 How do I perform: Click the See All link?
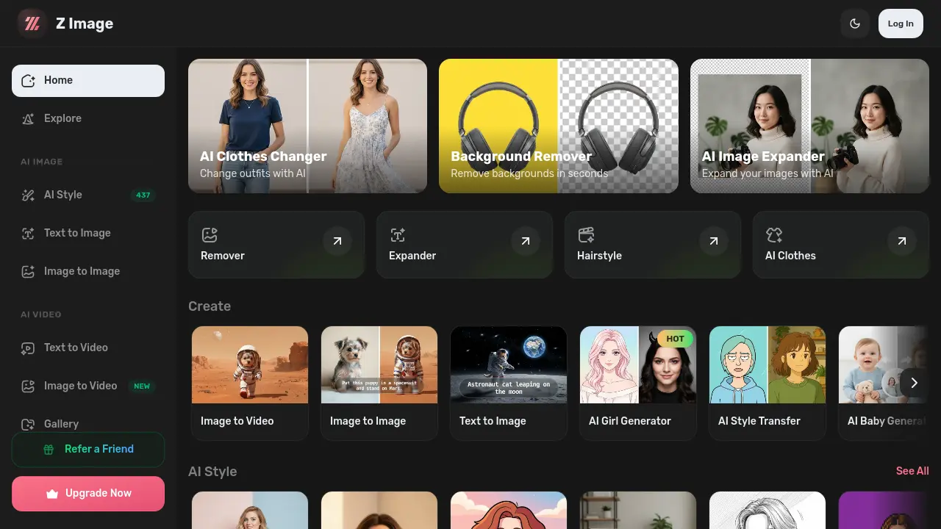pos(912,471)
